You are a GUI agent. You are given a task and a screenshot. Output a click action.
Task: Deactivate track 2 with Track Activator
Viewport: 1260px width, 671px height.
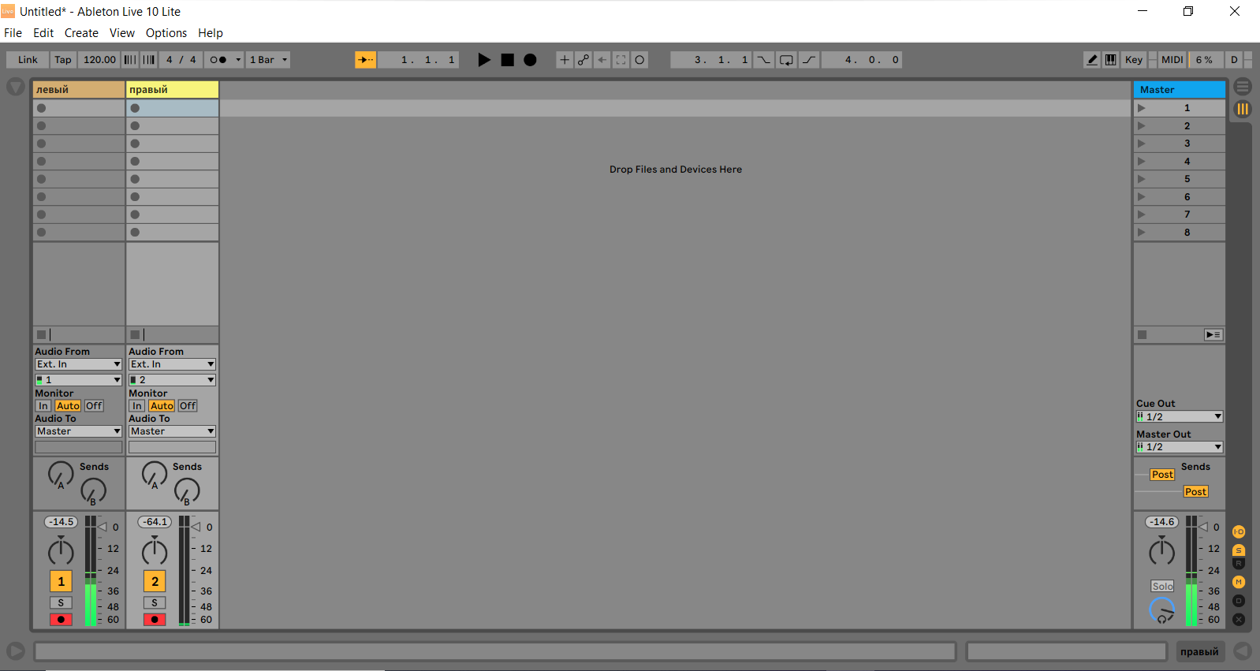point(155,581)
